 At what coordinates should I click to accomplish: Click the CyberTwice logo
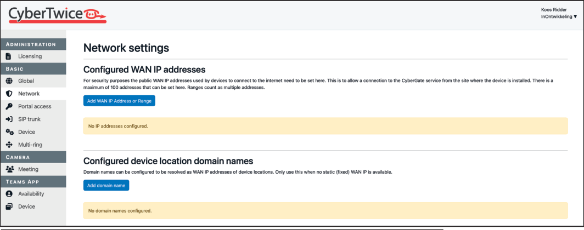tap(58, 15)
